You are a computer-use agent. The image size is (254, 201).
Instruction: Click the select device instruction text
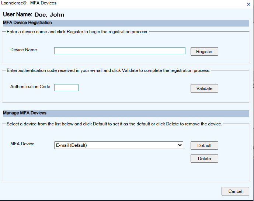(114, 124)
